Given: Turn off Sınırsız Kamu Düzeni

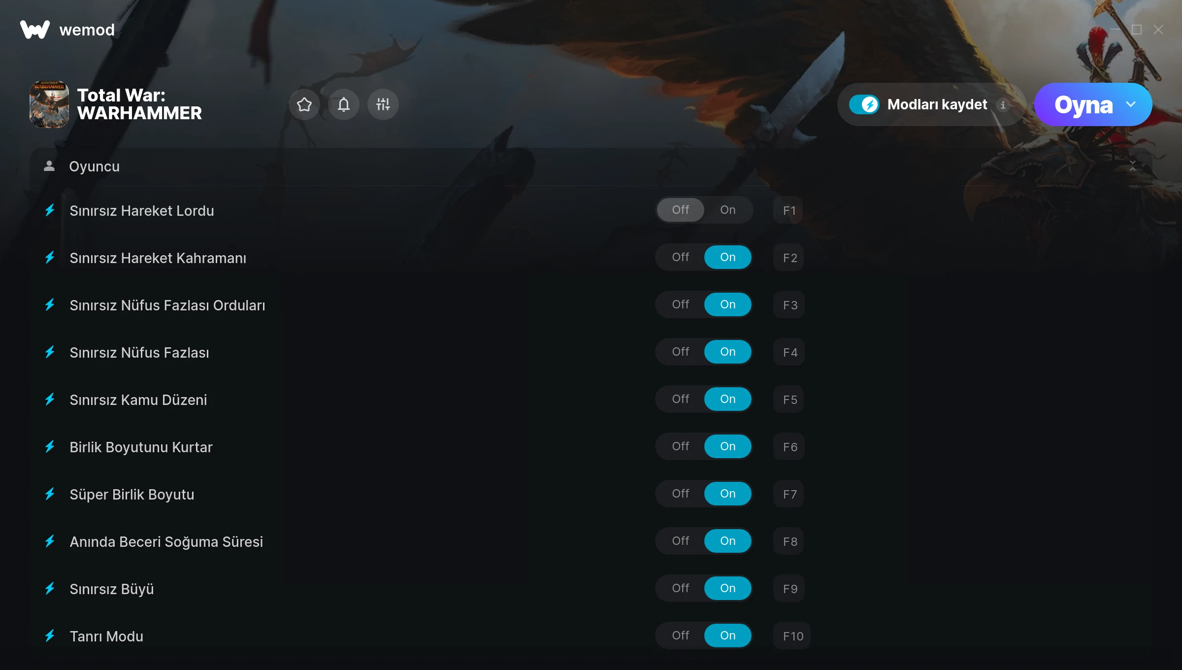Looking at the screenshot, I should (681, 399).
